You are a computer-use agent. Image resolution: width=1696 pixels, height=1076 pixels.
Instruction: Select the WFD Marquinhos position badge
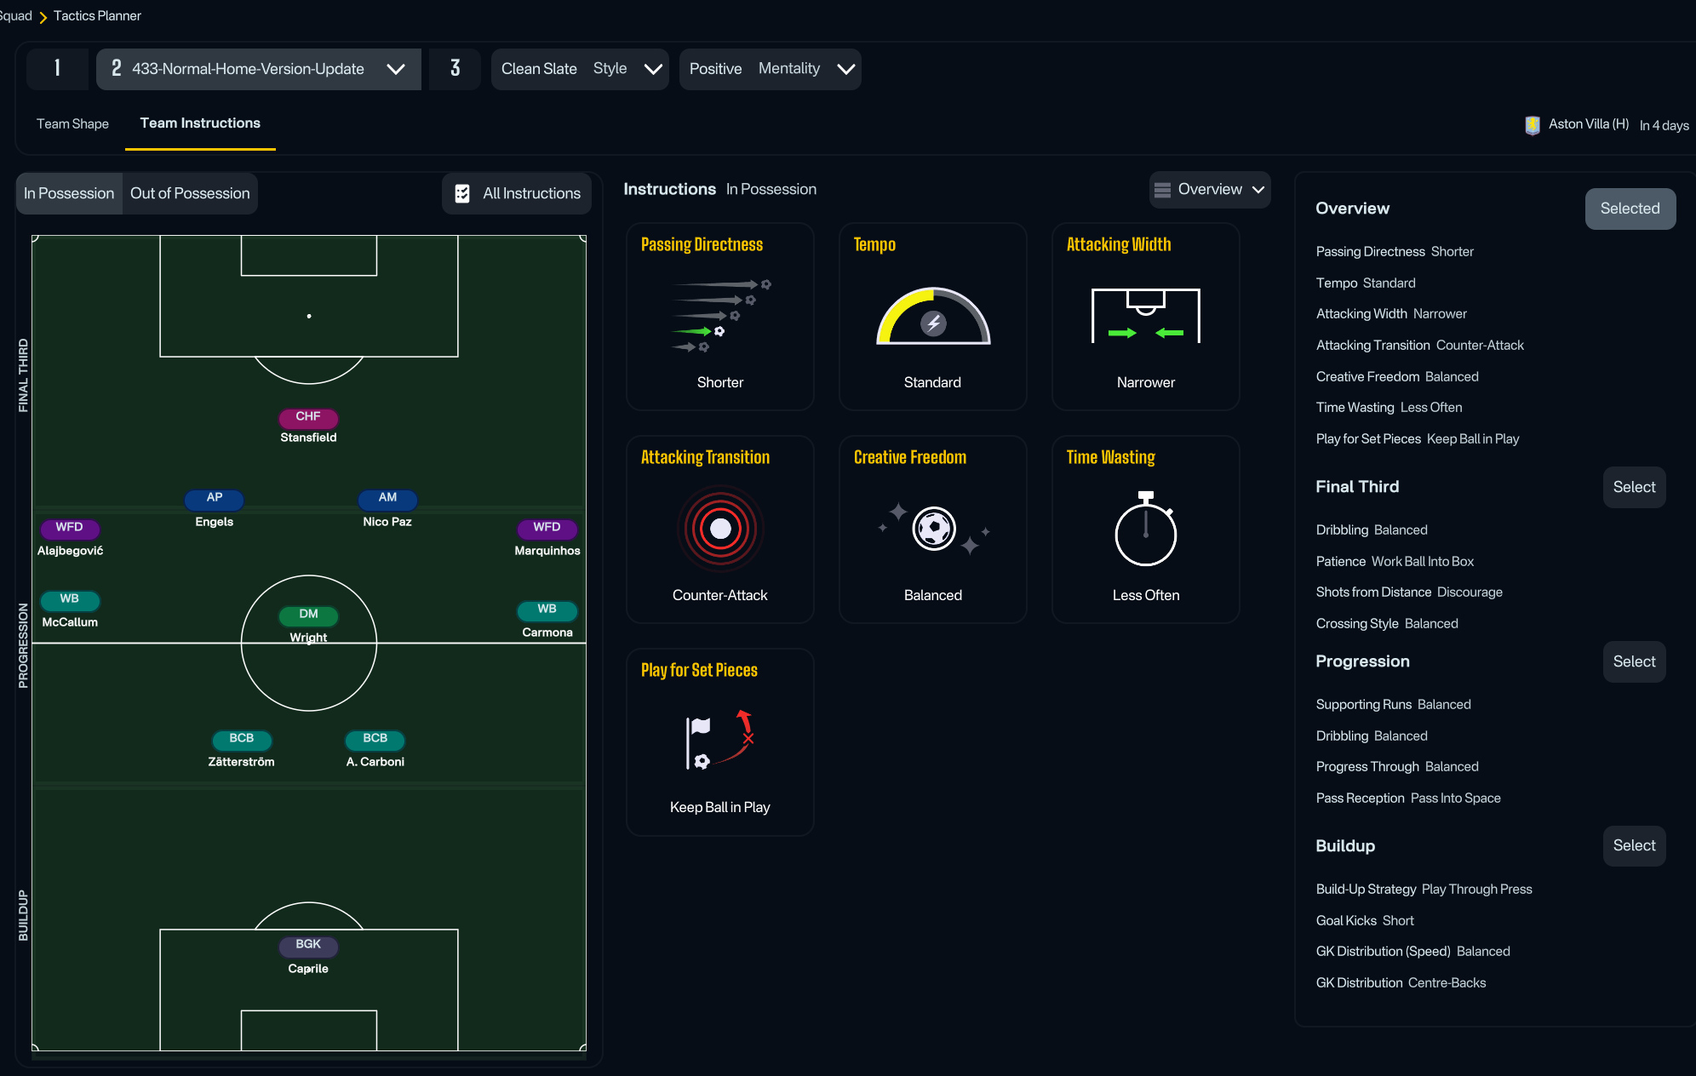pyautogui.click(x=547, y=528)
